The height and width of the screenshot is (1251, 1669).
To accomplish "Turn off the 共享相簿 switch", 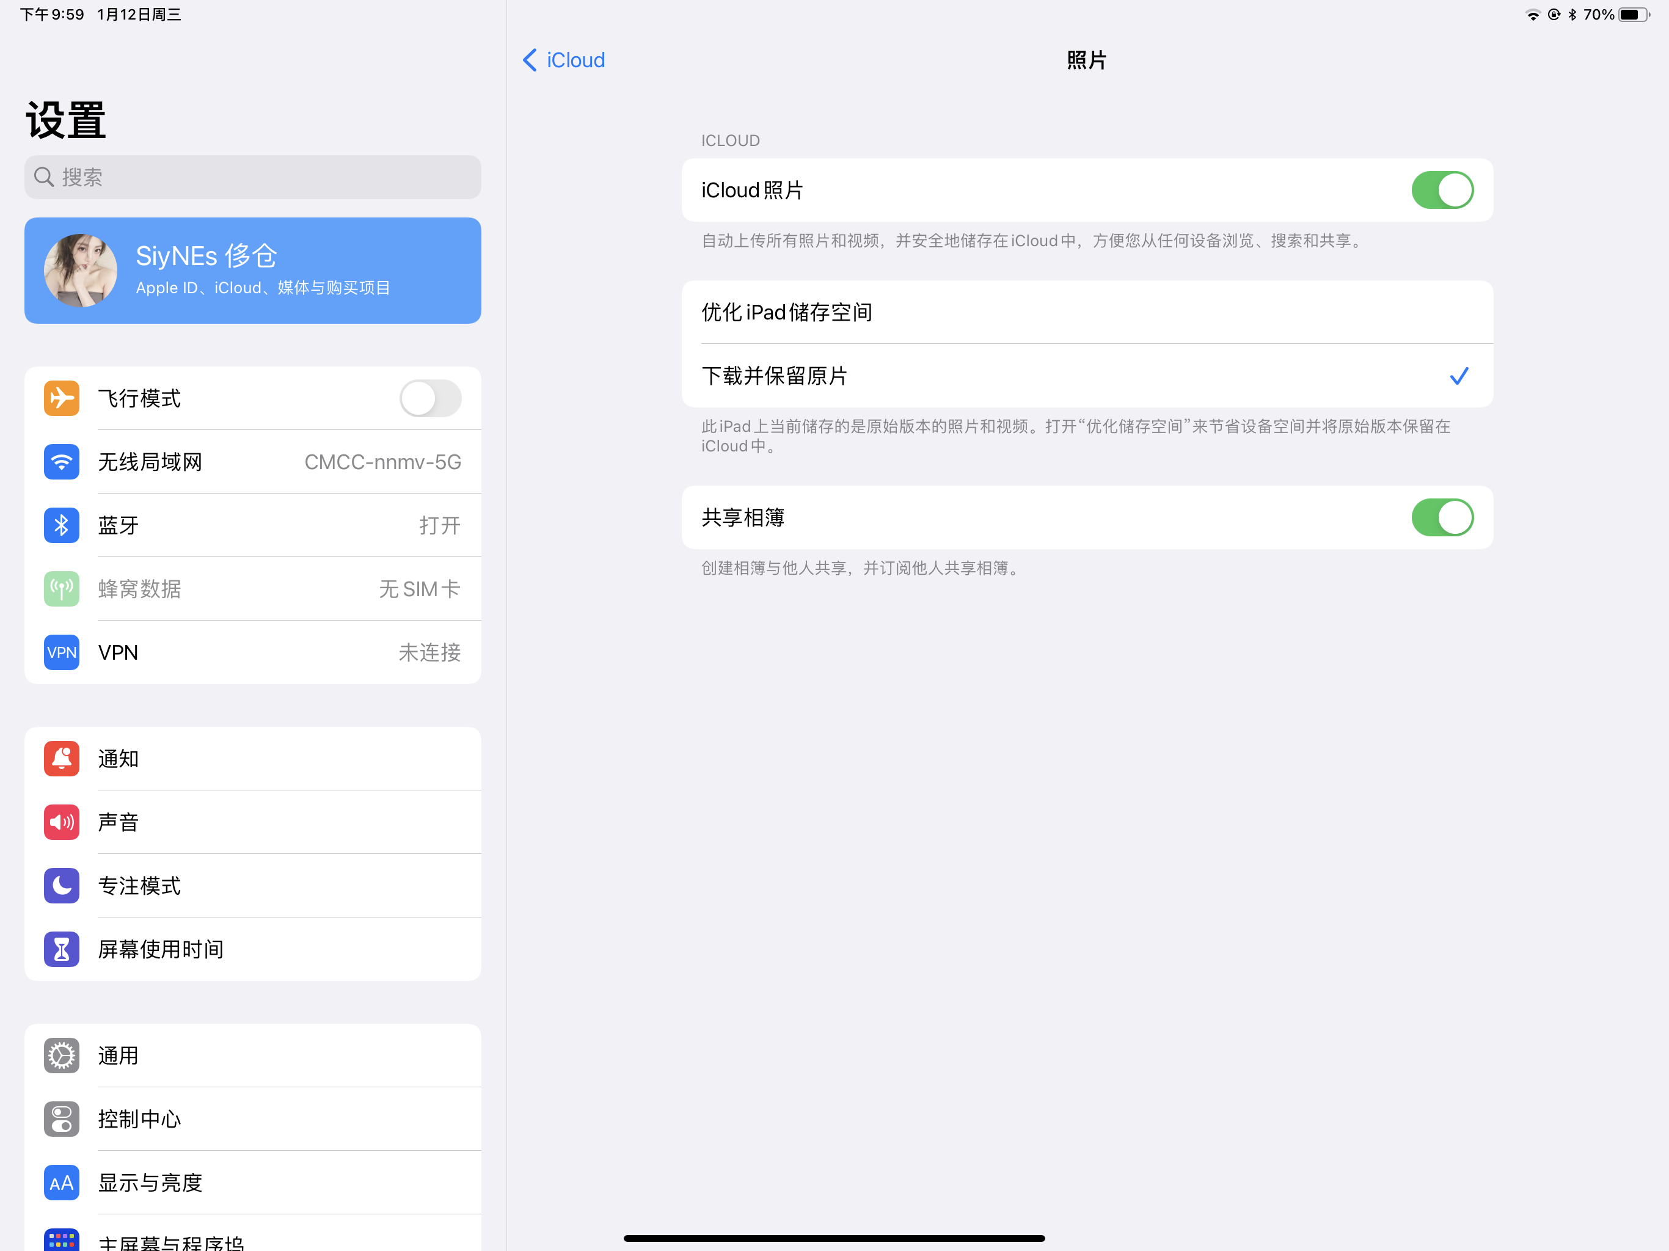I will click(x=1441, y=517).
